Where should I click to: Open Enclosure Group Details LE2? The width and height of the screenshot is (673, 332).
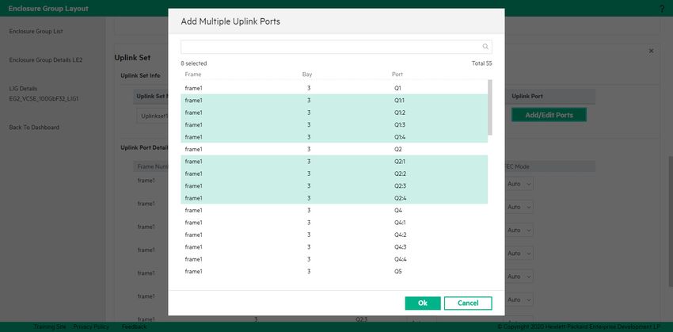point(45,59)
